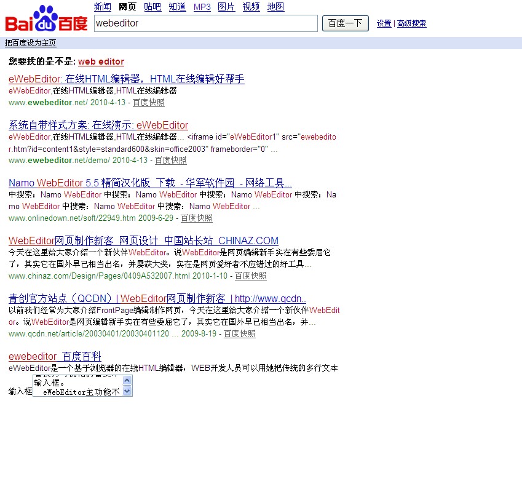Click the URL text www.ewebeditor.net/ 2010-4-13
The image size is (522, 489).
tap(67, 102)
